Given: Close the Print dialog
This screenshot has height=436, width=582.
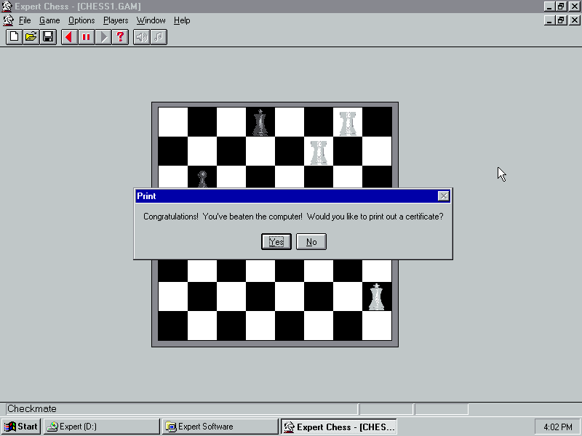Looking at the screenshot, I should point(444,196).
